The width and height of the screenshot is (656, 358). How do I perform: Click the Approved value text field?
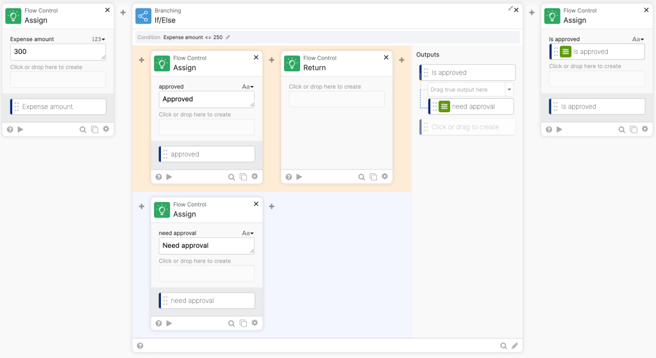click(x=205, y=99)
